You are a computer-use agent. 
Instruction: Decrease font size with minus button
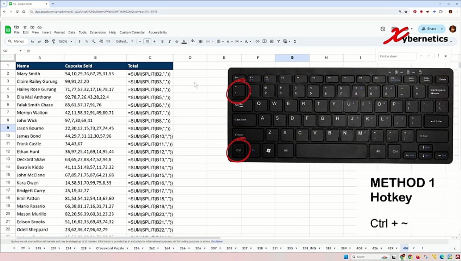click(x=140, y=42)
